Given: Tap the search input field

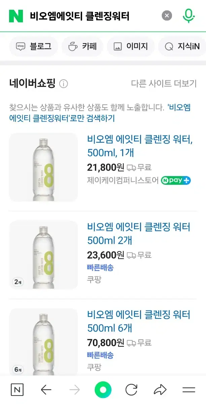Looking at the screenshot, I should (84, 15).
